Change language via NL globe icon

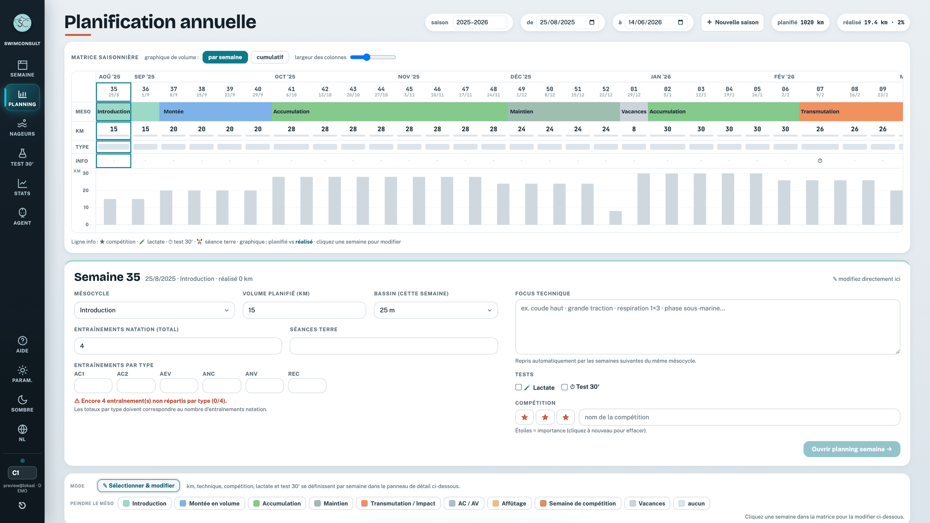[x=22, y=433]
